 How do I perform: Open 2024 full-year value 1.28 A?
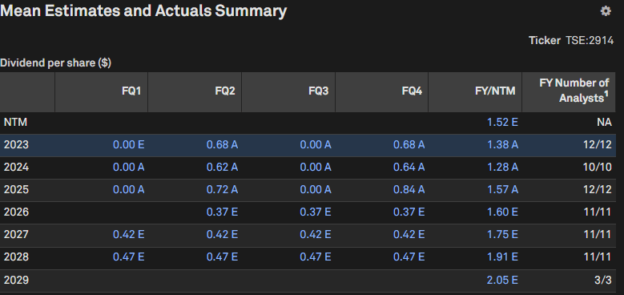coord(502,168)
